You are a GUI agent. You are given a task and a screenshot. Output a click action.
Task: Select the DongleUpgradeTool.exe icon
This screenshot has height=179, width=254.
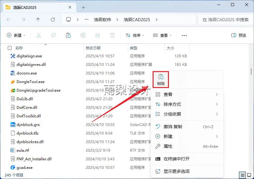13,90
